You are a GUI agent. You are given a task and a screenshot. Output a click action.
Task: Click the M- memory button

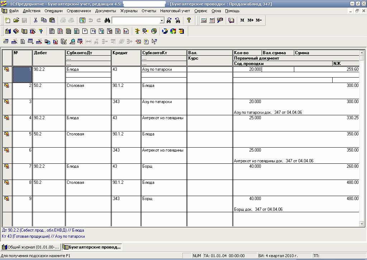point(258,20)
